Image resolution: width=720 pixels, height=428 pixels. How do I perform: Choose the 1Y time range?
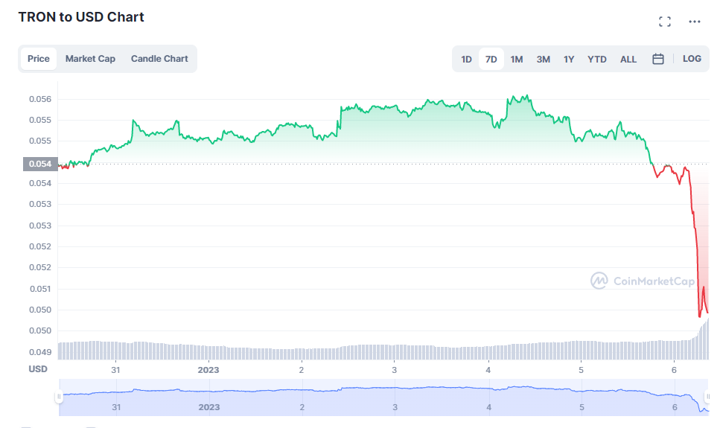point(569,60)
